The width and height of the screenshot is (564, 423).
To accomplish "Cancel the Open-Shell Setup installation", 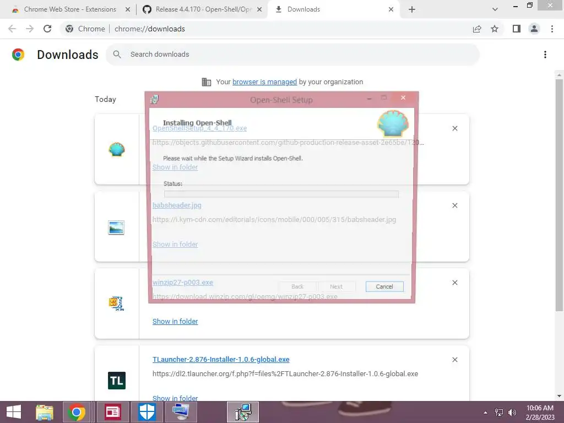I will click(x=384, y=286).
